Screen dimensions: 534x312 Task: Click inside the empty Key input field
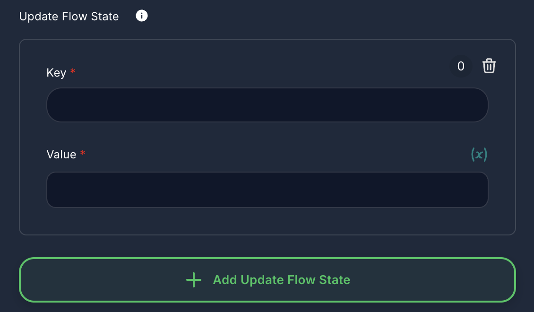267,104
